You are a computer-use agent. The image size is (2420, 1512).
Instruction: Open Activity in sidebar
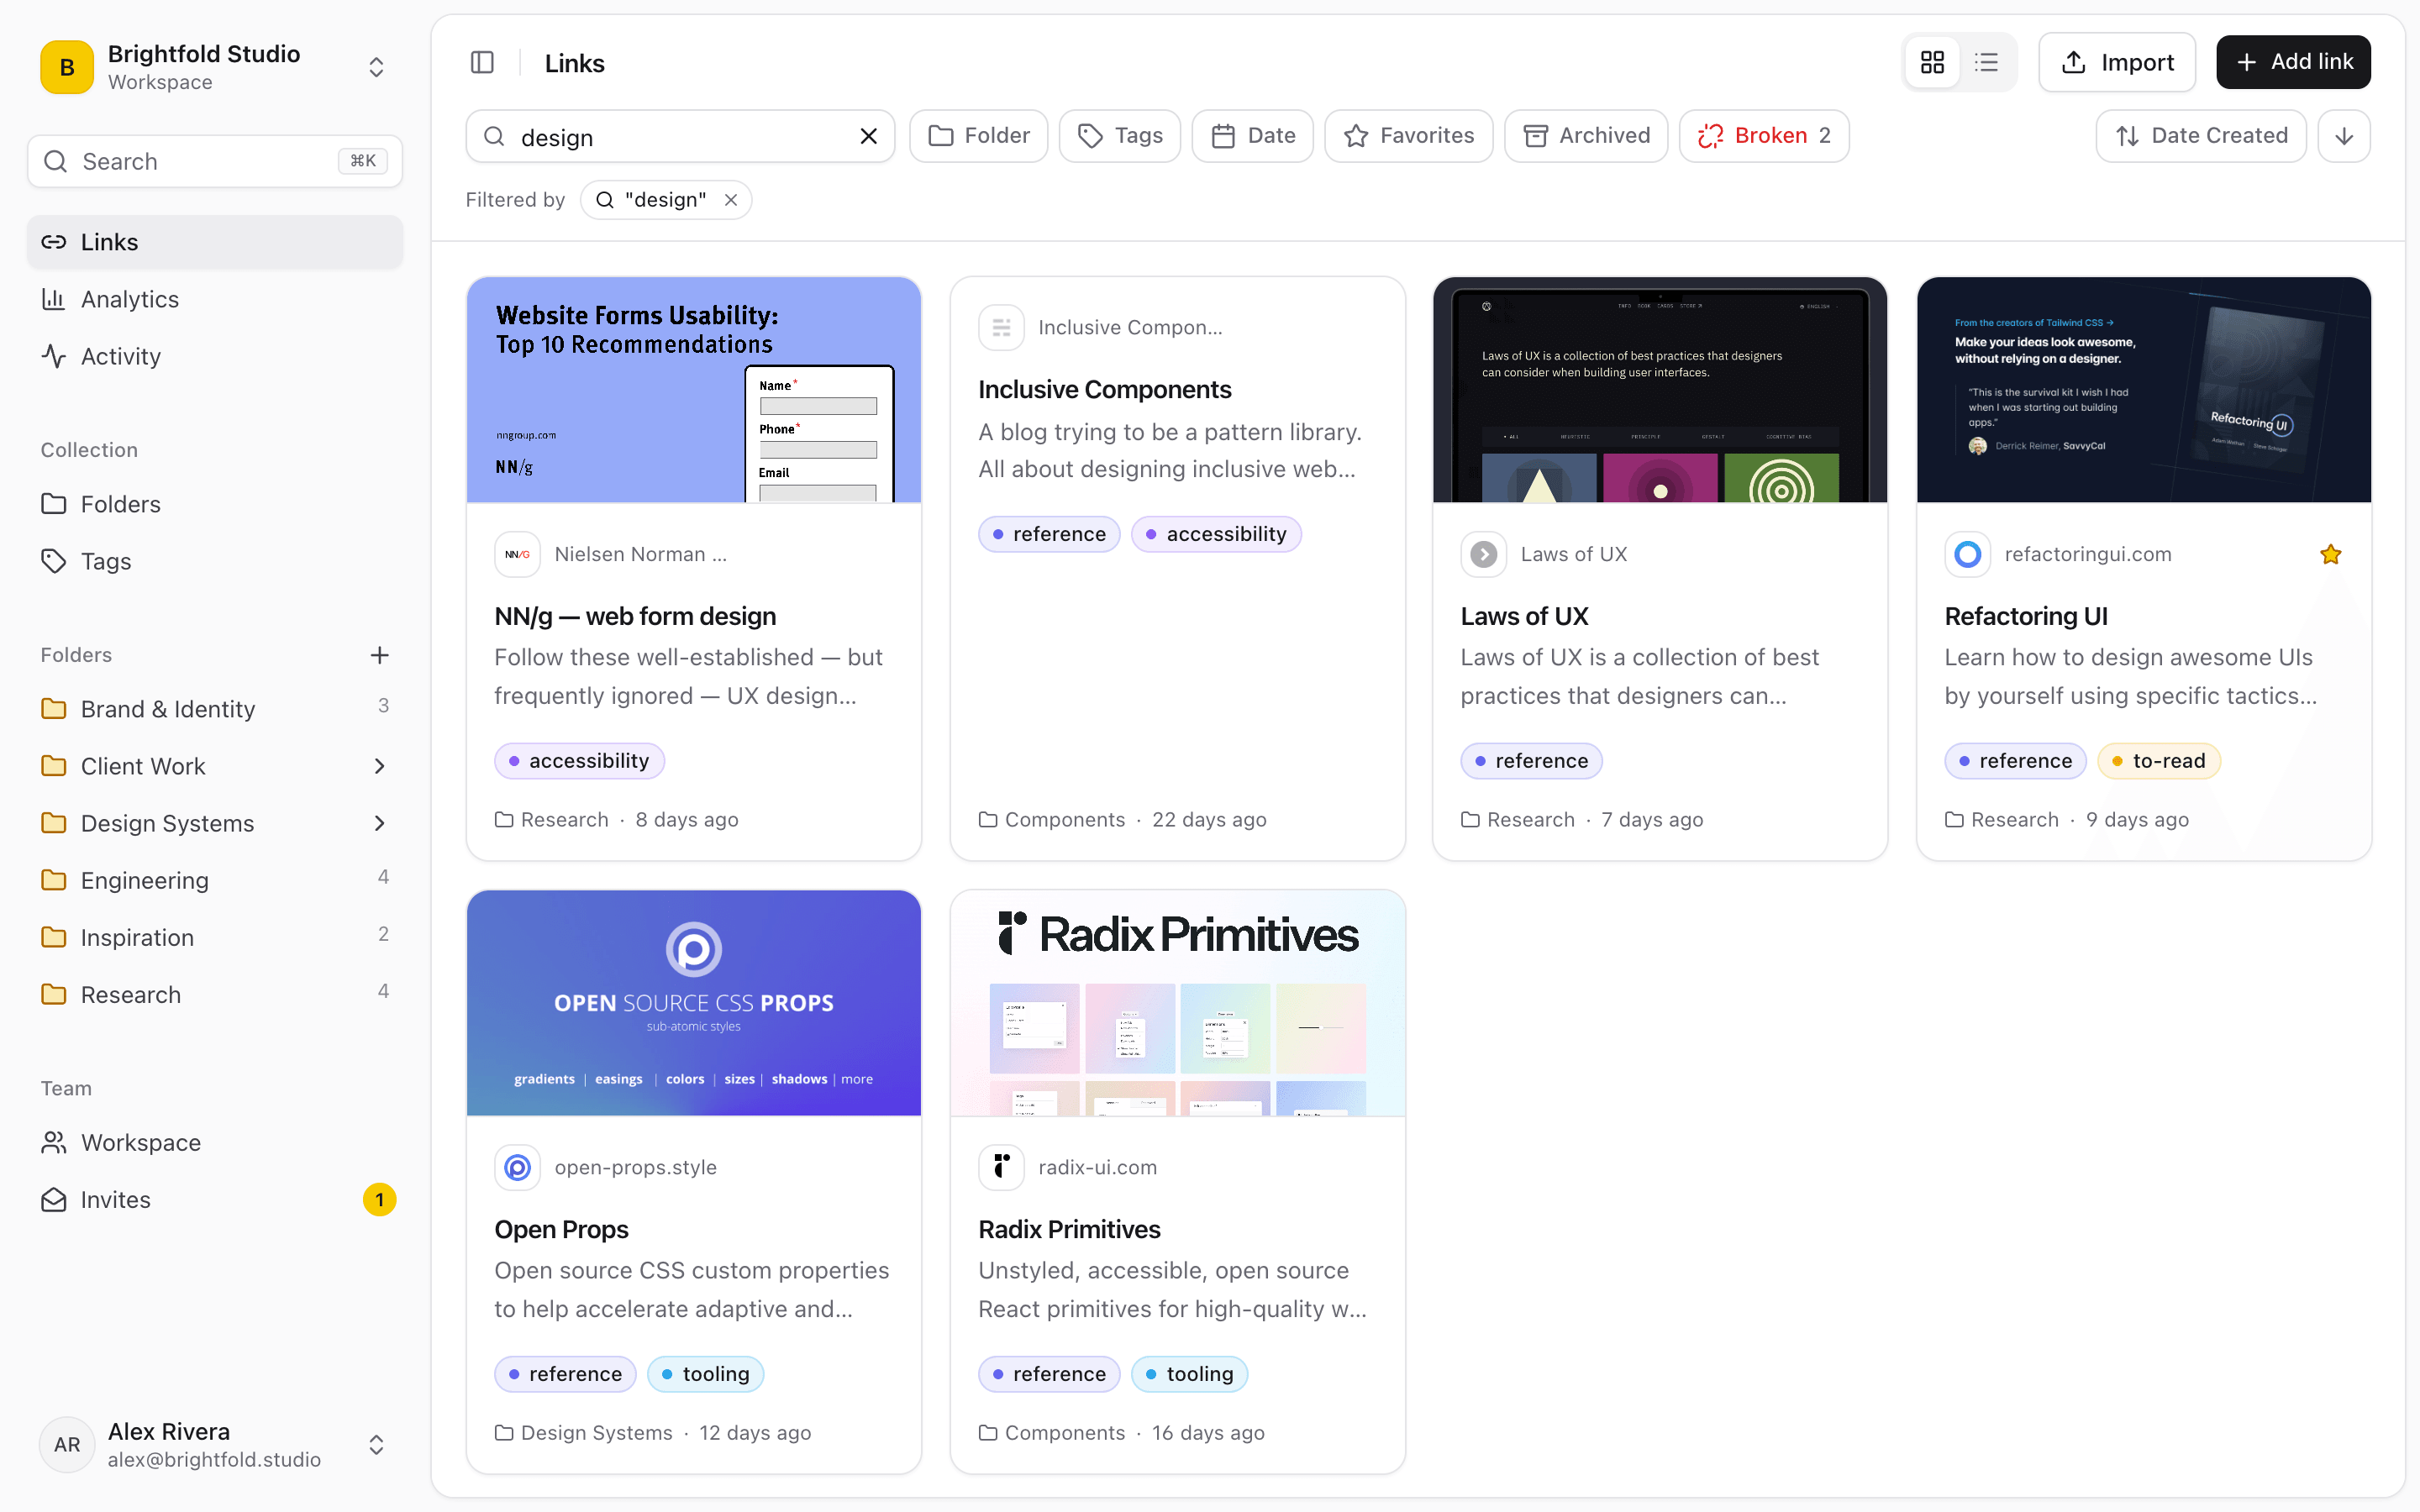(214, 356)
